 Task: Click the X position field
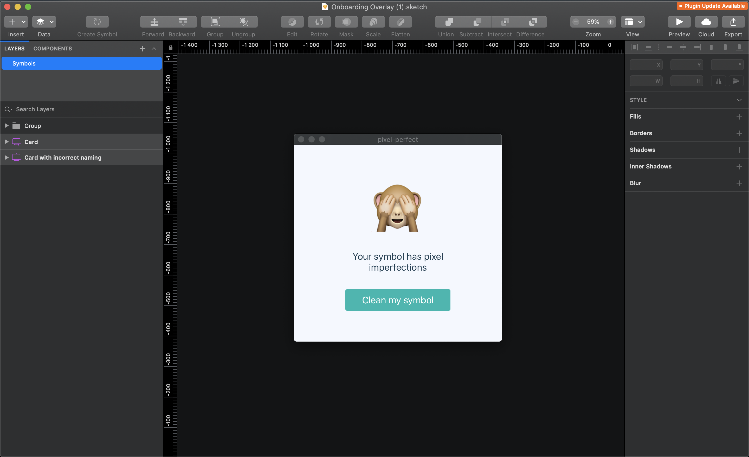pyautogui.click(x=646, y=65)
